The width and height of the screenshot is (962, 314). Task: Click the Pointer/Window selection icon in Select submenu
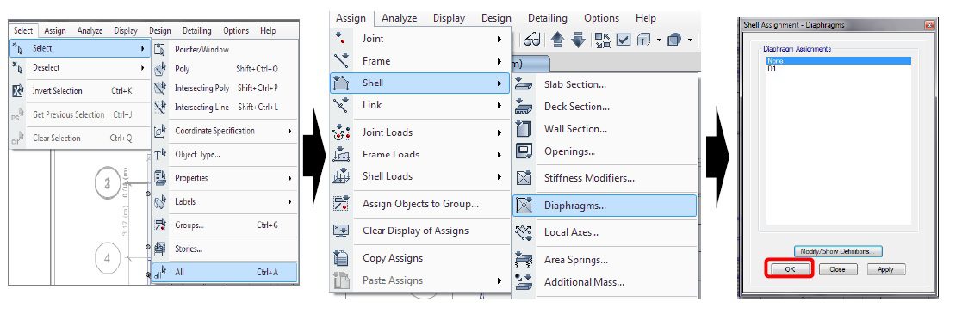tap(160, 49)
